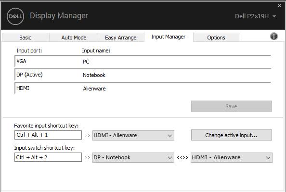Screen dimensions: 286x192
Task: Click the Change active input button
Action: 232,135
